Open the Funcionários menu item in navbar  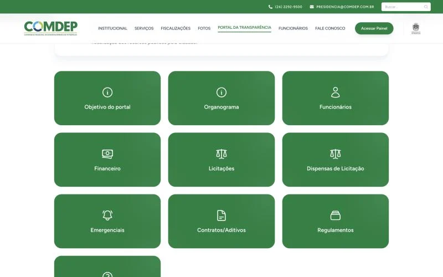[x=293, y=28]
